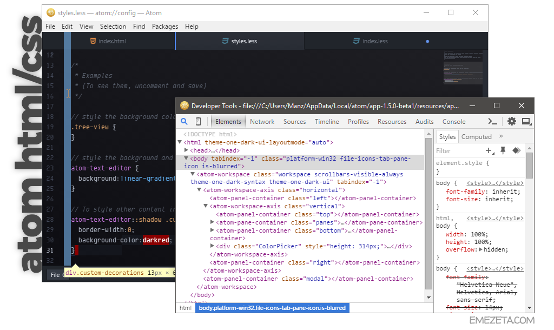Click the Styles pane scrollbar thumb
The image size is (554, 330).
click(529, 166)
